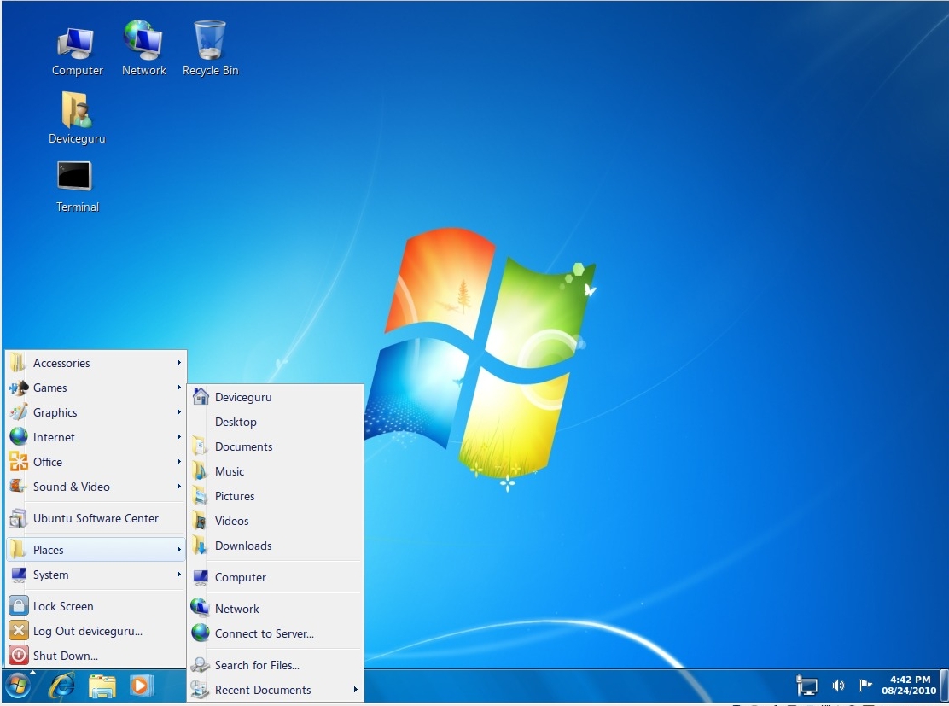
Task: Click the Connect to Server... text
Action: pos(265,633)
